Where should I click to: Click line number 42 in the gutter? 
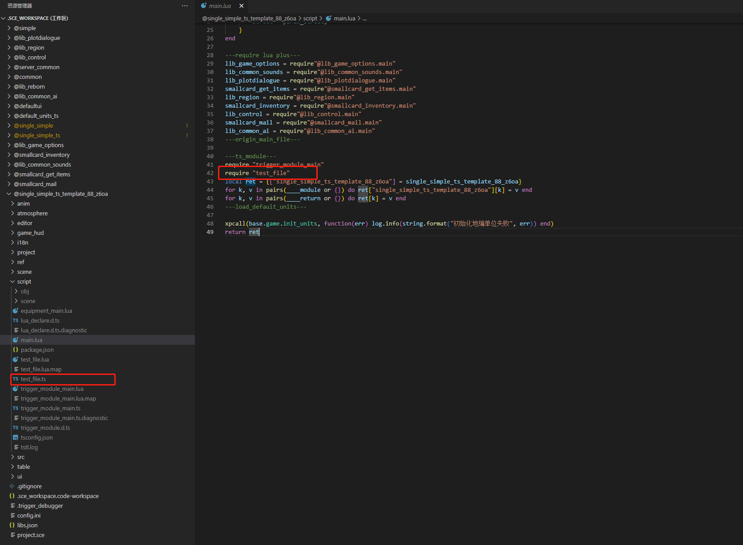210,173
